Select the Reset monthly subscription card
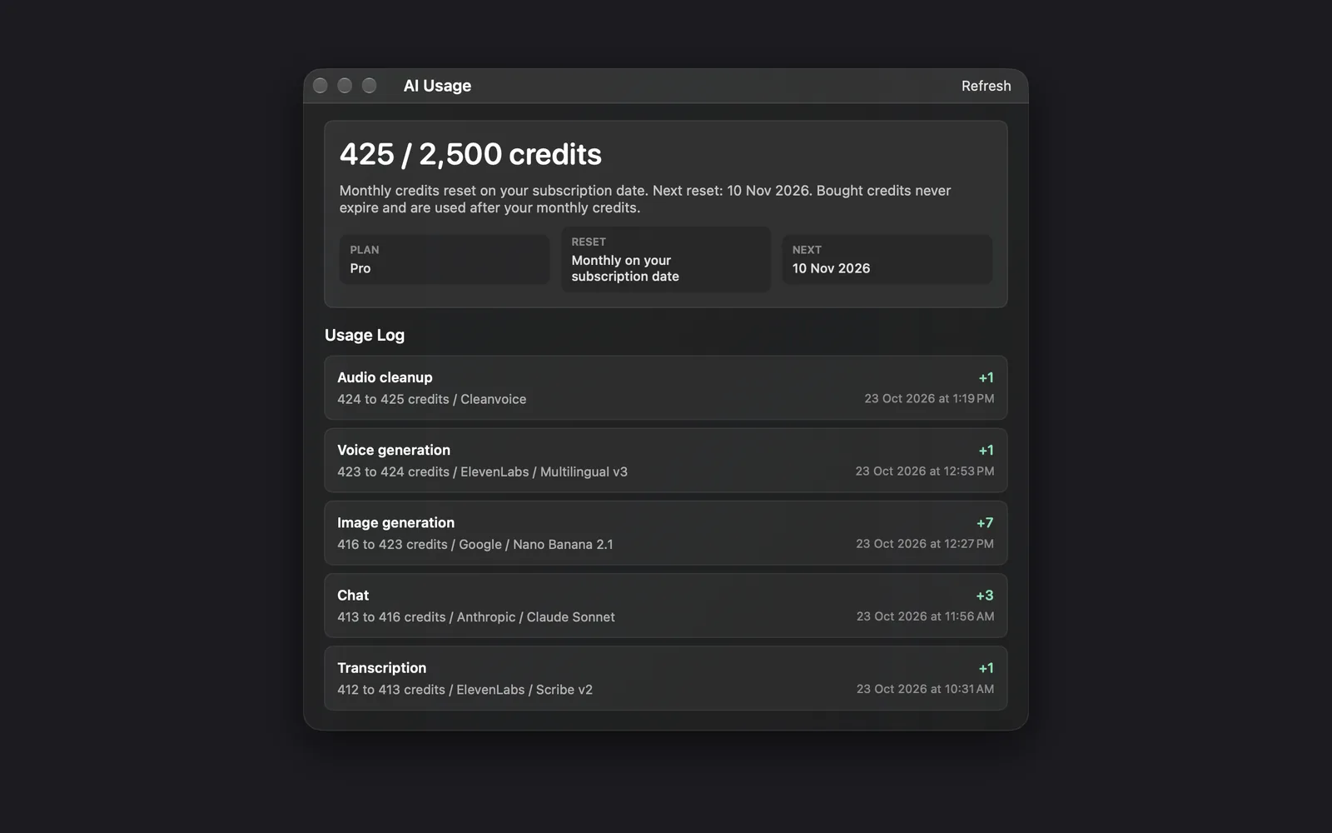Image resolution: width=1332 pixels, height=833 pixels. pos(666,259)
